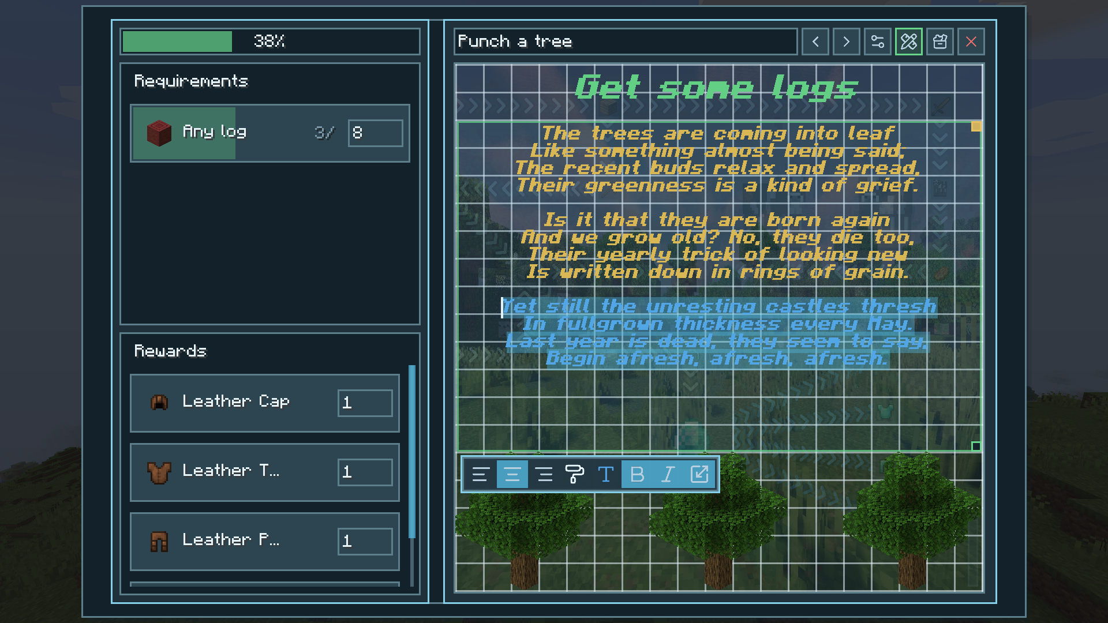The width and height of the screenshot is (1108, 623).
Task: Edit the required log count field showing 8
Action: pyautogui.click(x=375, y=133)
